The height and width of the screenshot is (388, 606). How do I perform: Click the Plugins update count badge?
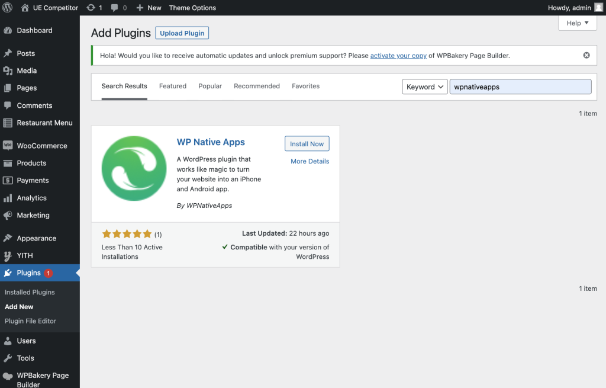pos(49,273)
